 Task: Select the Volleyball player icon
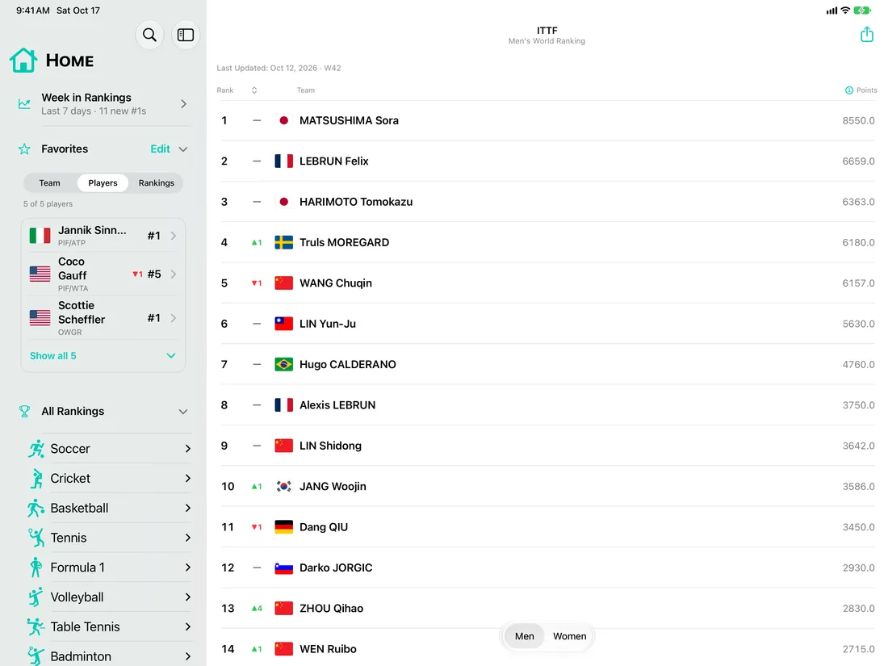[36, 597]
